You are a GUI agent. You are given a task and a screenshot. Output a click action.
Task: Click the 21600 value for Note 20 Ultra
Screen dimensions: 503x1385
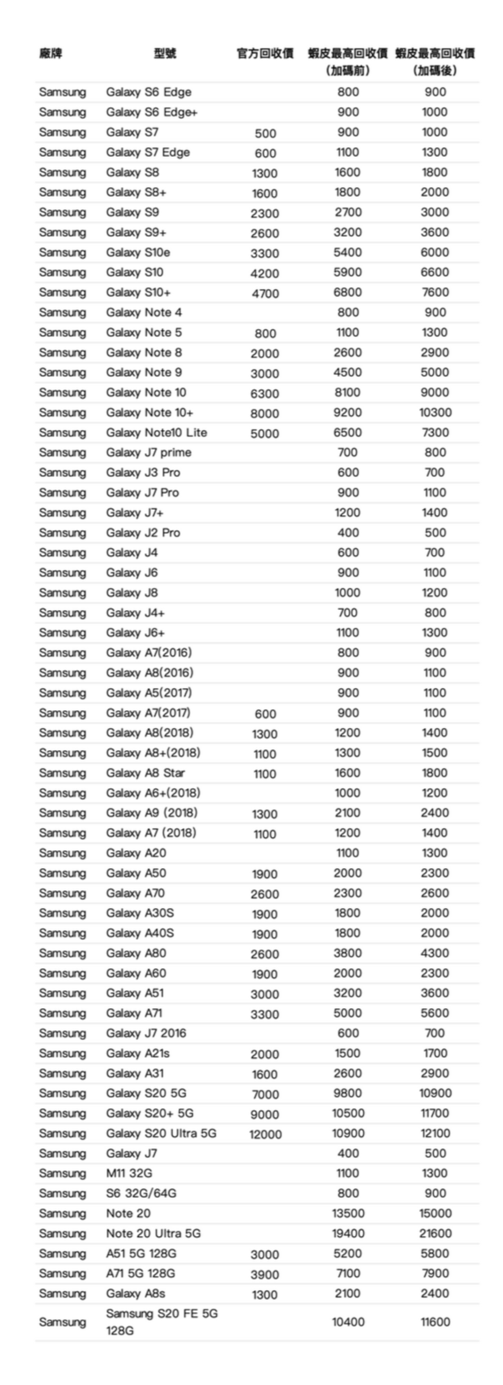435,1233
